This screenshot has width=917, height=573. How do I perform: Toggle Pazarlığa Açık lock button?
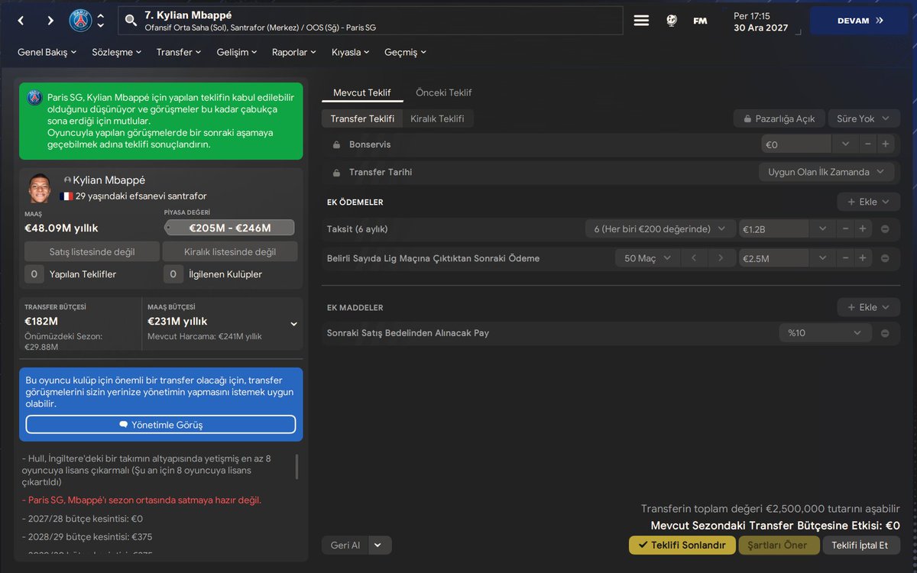pyautogui.click(x=779, y=118)
